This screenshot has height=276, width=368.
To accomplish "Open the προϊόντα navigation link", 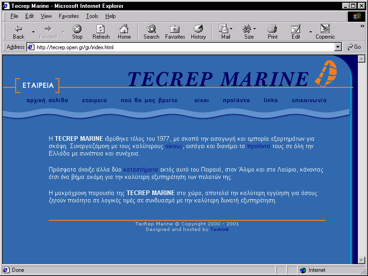I will [x=236, y=100].
